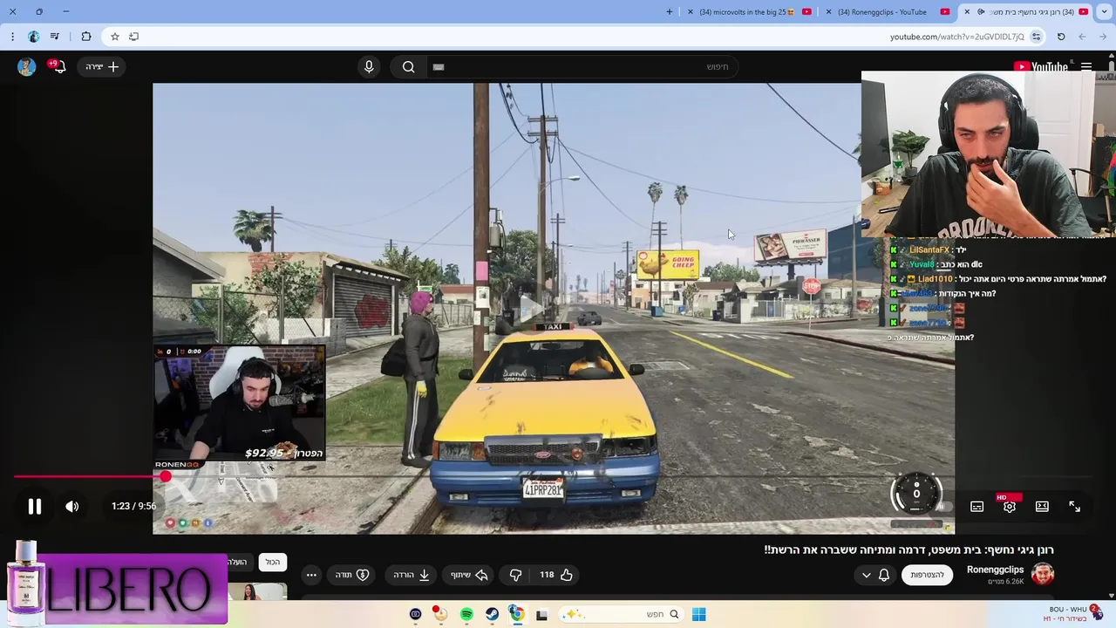1116x628 pixels.
Task: Toggle subtitles/captions button in player
Action: (977, 507)
